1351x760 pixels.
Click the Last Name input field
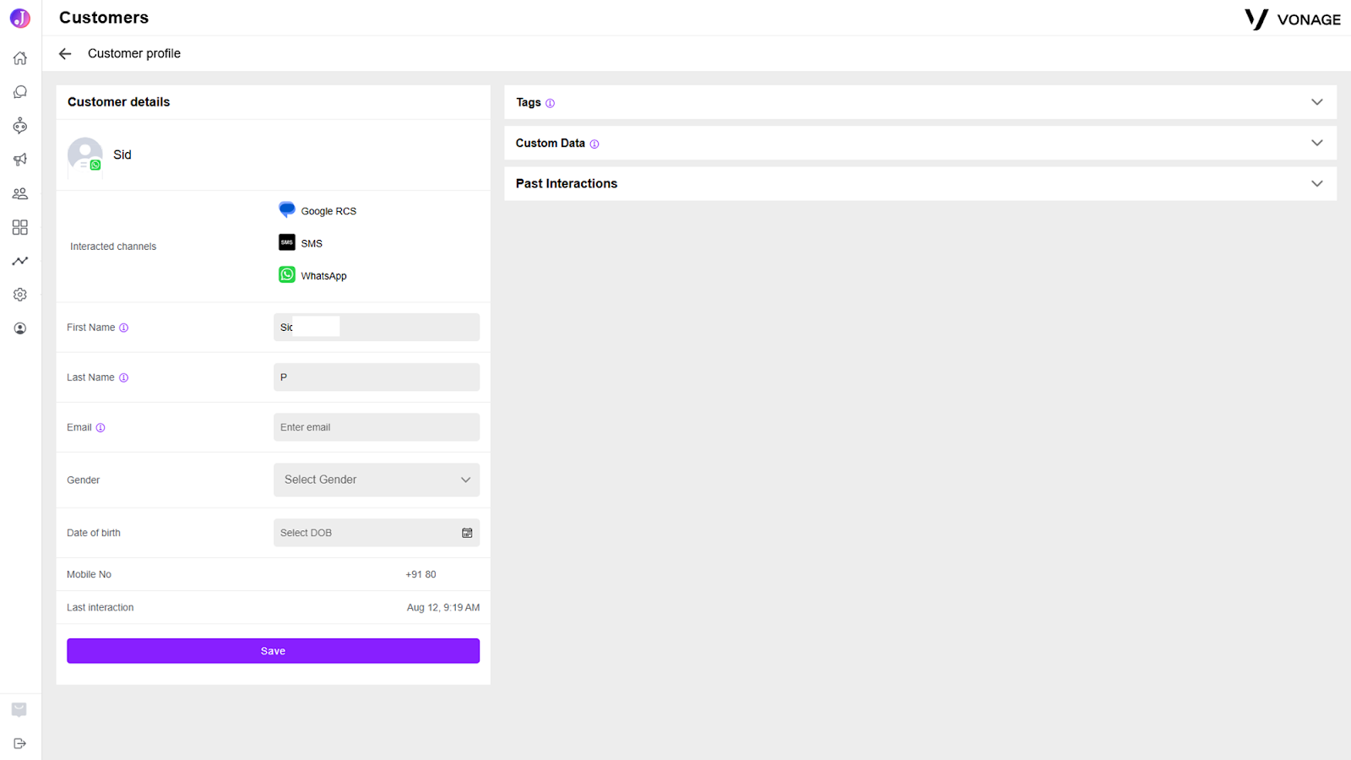click(x=377, y=377)
